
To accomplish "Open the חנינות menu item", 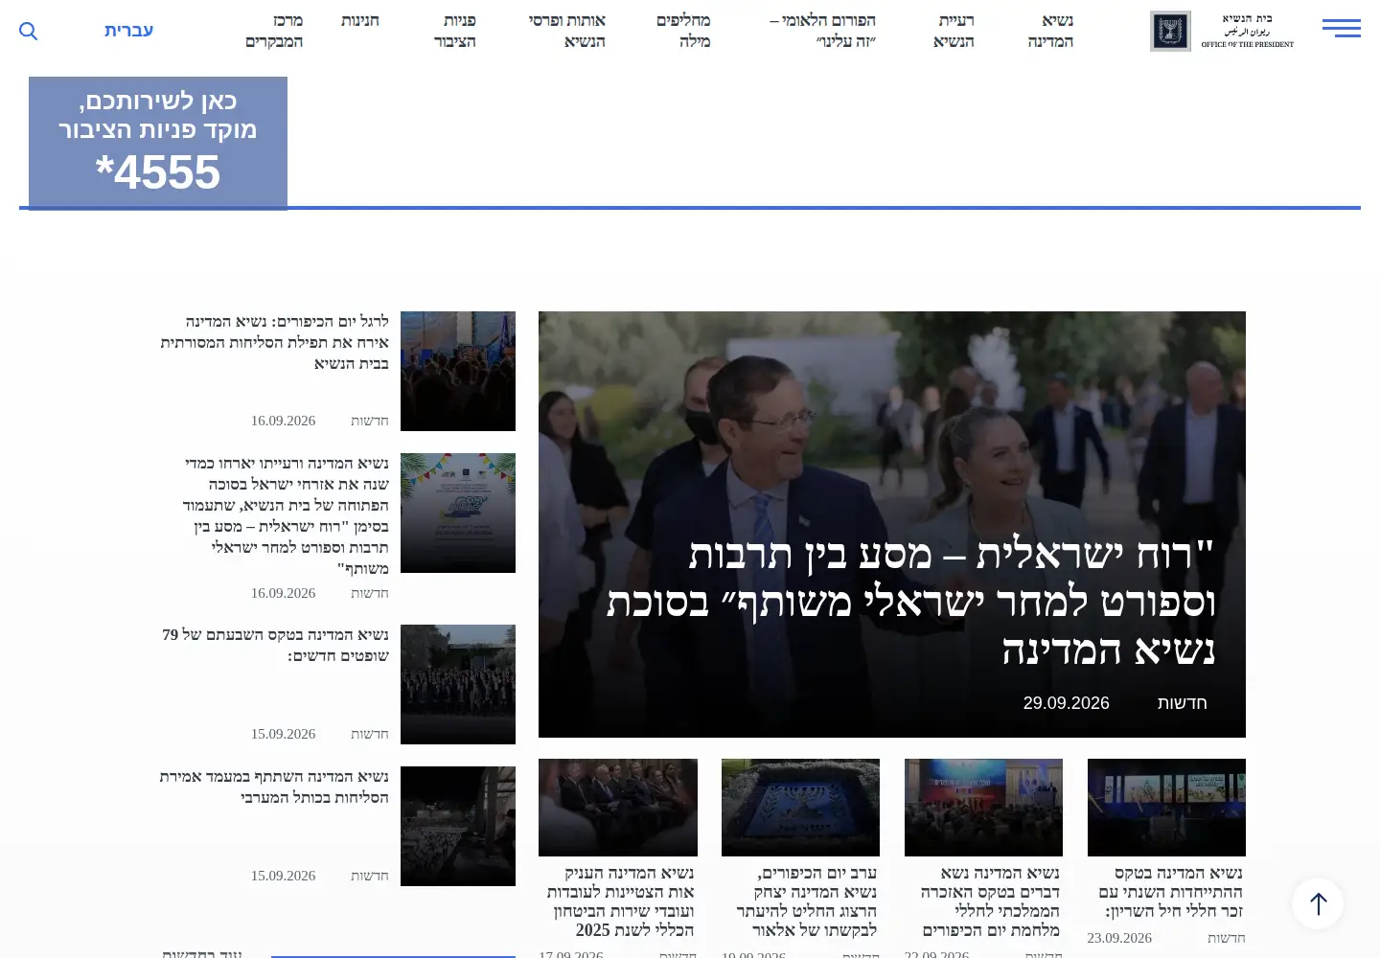I will (x=360, y=20).
